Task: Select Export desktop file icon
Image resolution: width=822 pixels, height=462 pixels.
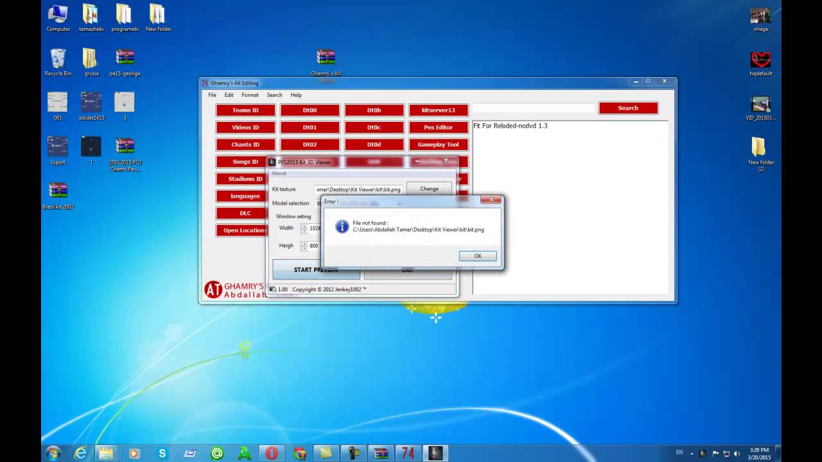Action: [x=58, y=151]
